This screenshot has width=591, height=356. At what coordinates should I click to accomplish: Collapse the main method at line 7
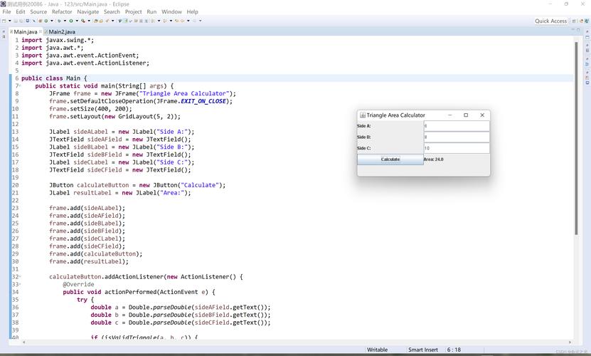click(18, 85)
